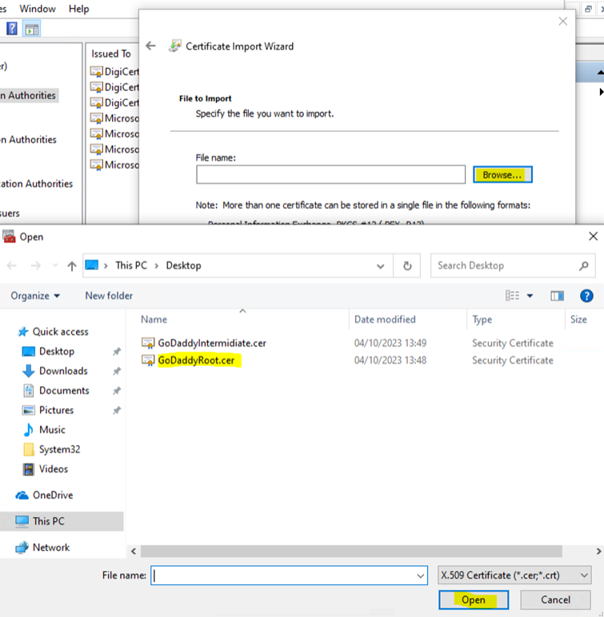604x617 pixels.
Task: Click the Open button
Action: (x=474, y=600)
